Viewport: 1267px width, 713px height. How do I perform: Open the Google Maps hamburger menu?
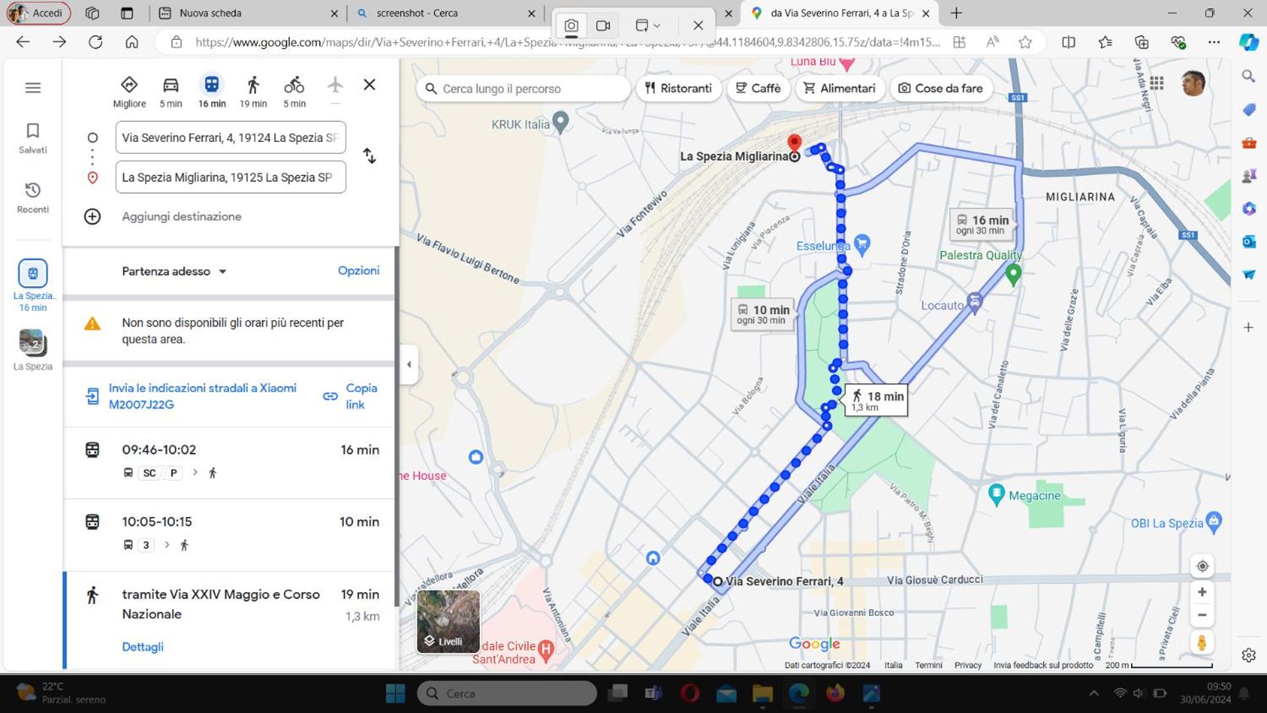point(33,88)
